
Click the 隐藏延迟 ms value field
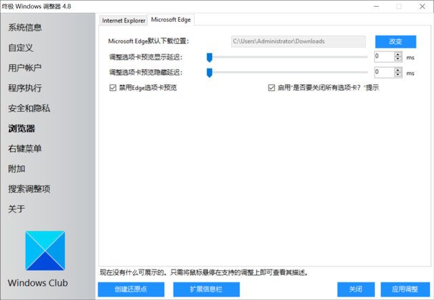point(384,72)
